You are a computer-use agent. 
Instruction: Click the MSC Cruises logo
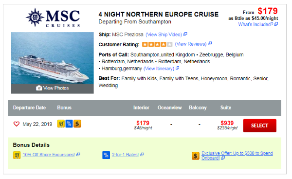tap(53, 18)
